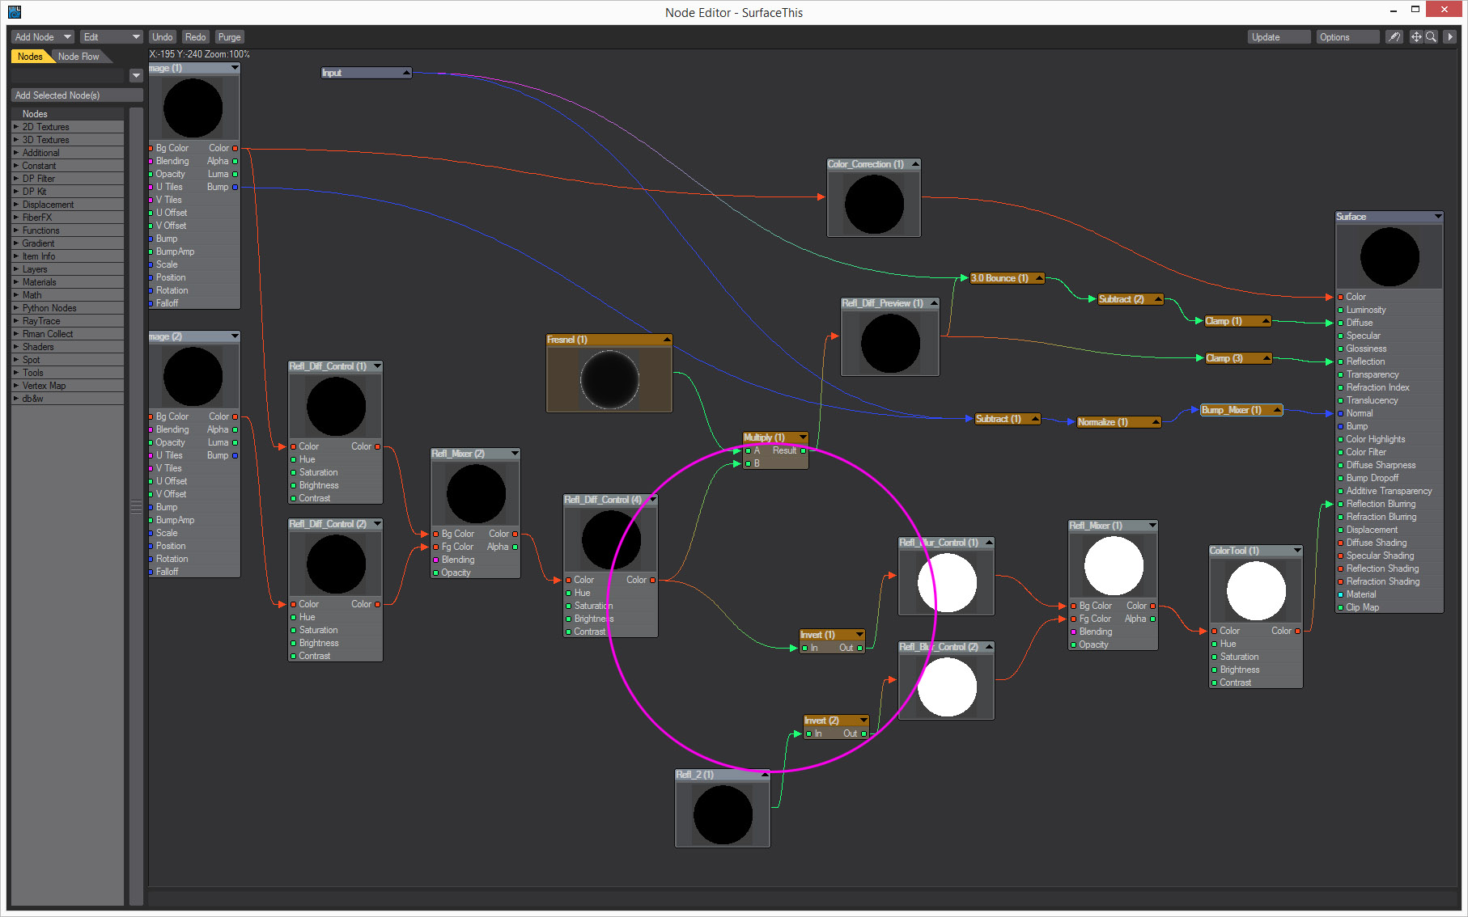Select the Nodes tab
The height and width of the screenshot is (917, 1468).
[x=30, y=57]
